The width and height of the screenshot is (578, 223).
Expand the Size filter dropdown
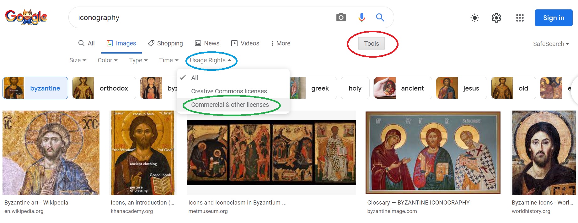78,60
